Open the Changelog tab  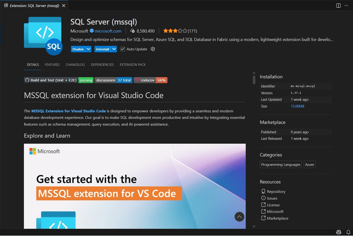coord(75,64)
